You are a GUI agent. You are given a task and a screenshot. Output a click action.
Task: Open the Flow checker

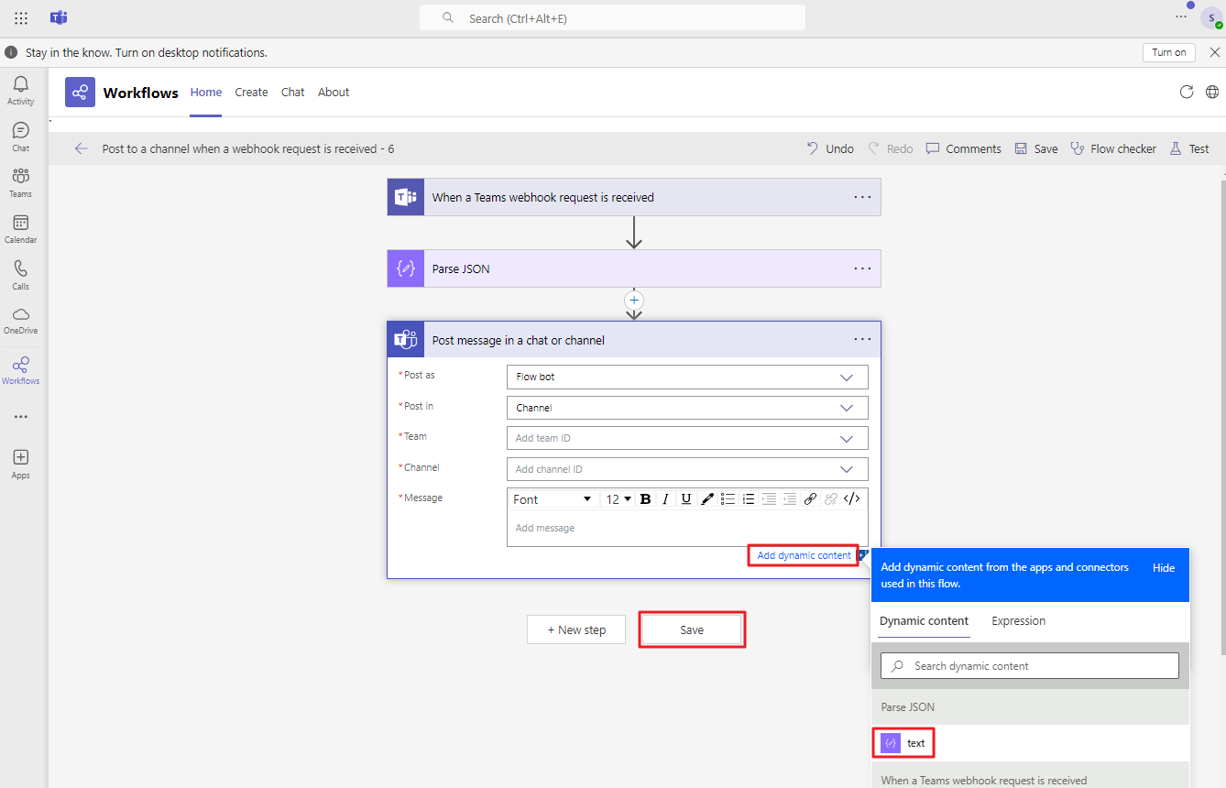point(1113,148)
